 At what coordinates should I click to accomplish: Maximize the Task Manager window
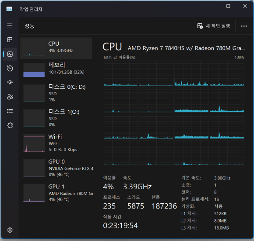(228, 6)
